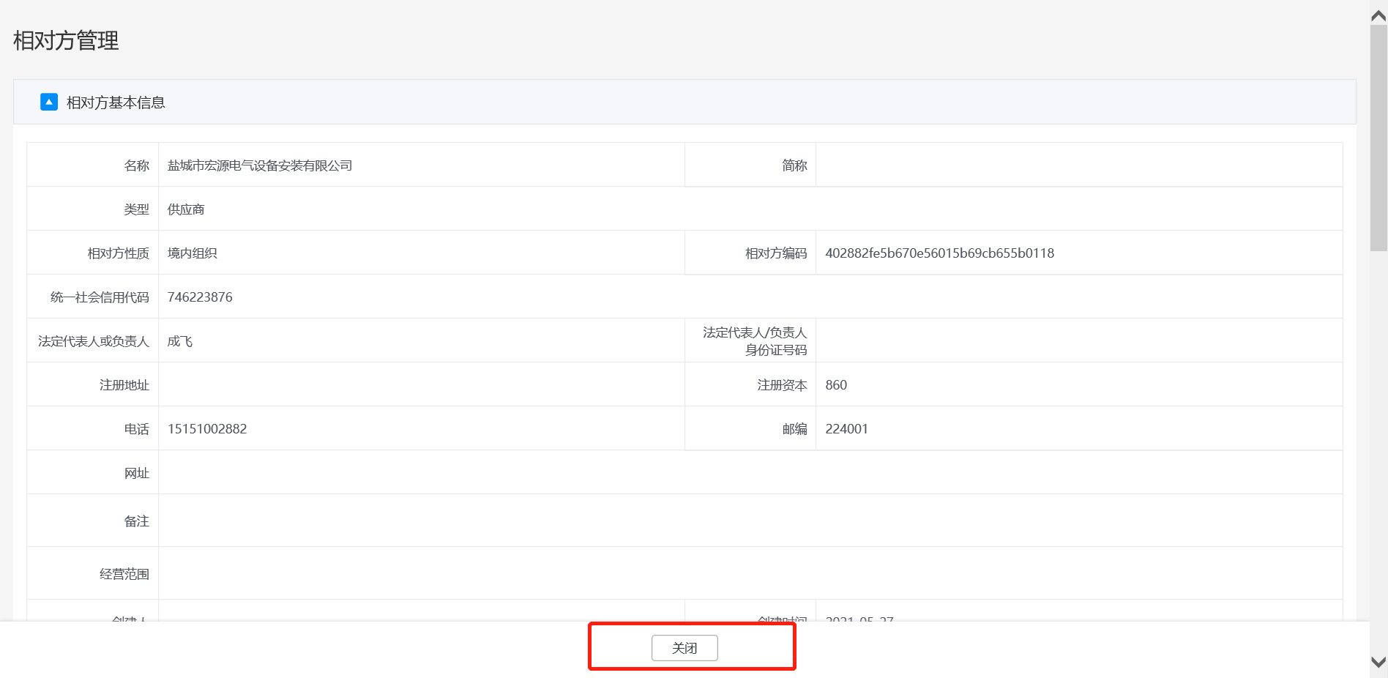The image size is (1388, 678).
Task: Click the empty 简称 value cell
Action: tap(1078, 165)
